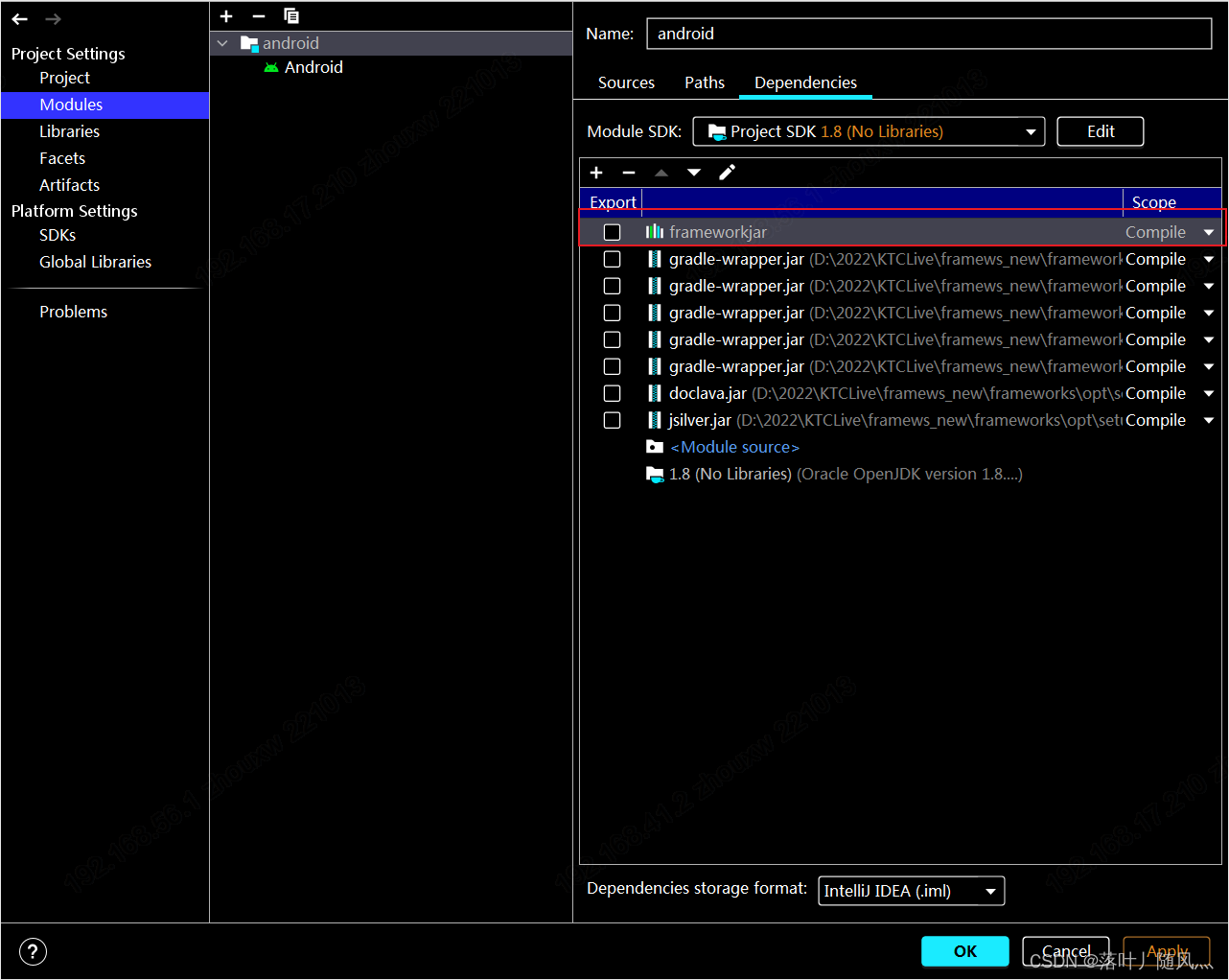Select the 1.8 (No Libraries) JDK entry
Viewport: 1229px width, 980px height.
coord(901,474)
